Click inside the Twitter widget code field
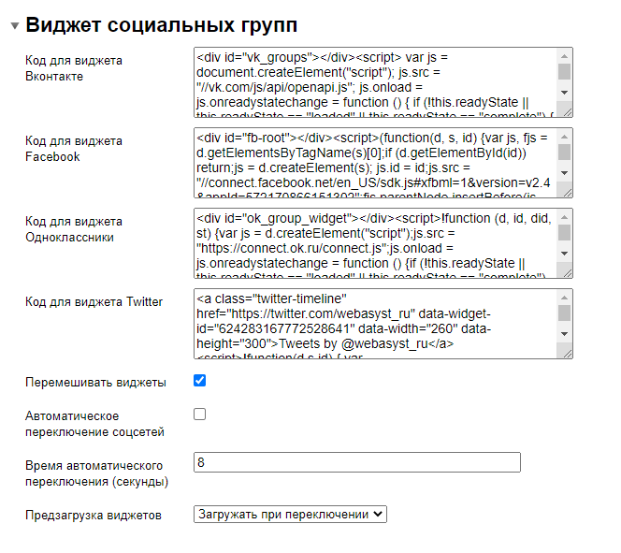The width and height of the screenshot is (621, 553). tap(374, 324)
